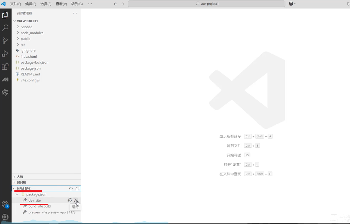The width and height of the screenshot is (350, 224).
Task: Open the Extensions view
Action: pos(5,67)
